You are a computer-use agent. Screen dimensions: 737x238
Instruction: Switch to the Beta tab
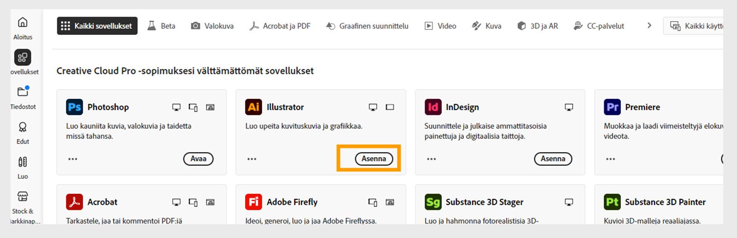(x=161, y=26)
